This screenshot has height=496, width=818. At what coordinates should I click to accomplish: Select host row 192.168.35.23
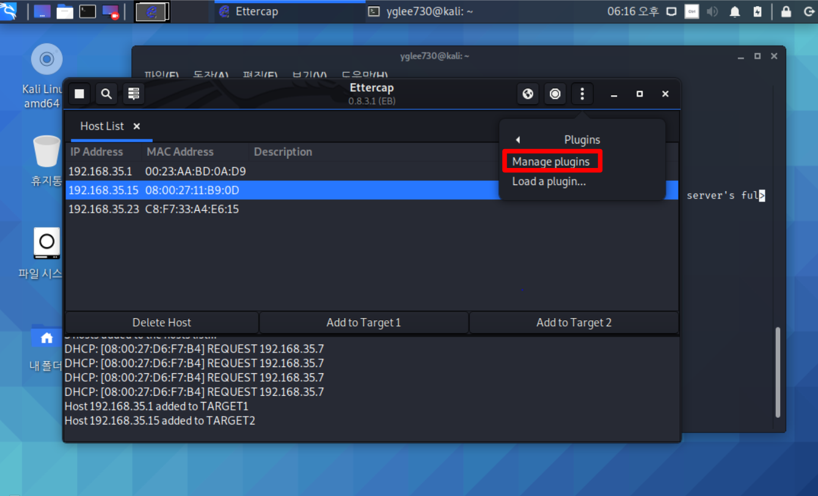[x=372, y=210]
